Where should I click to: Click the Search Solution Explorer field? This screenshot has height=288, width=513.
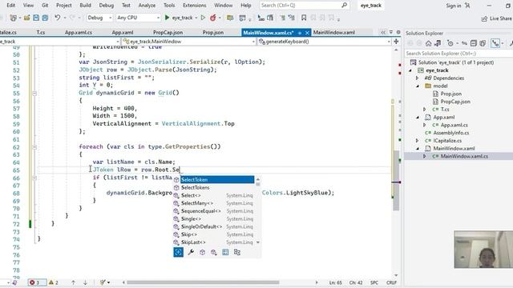coord(458,54)
